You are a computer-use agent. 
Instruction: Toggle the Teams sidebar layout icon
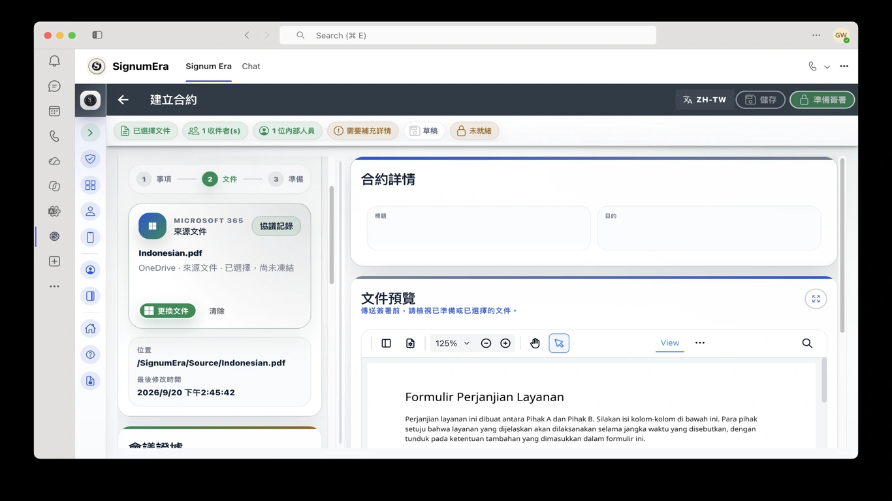[x=97, y=35]
